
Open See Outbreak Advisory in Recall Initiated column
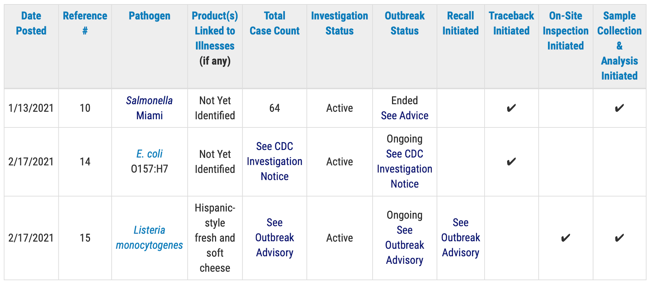tap(461, 238)
